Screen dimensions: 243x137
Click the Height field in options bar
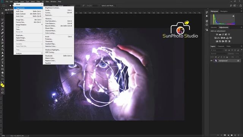95,6
